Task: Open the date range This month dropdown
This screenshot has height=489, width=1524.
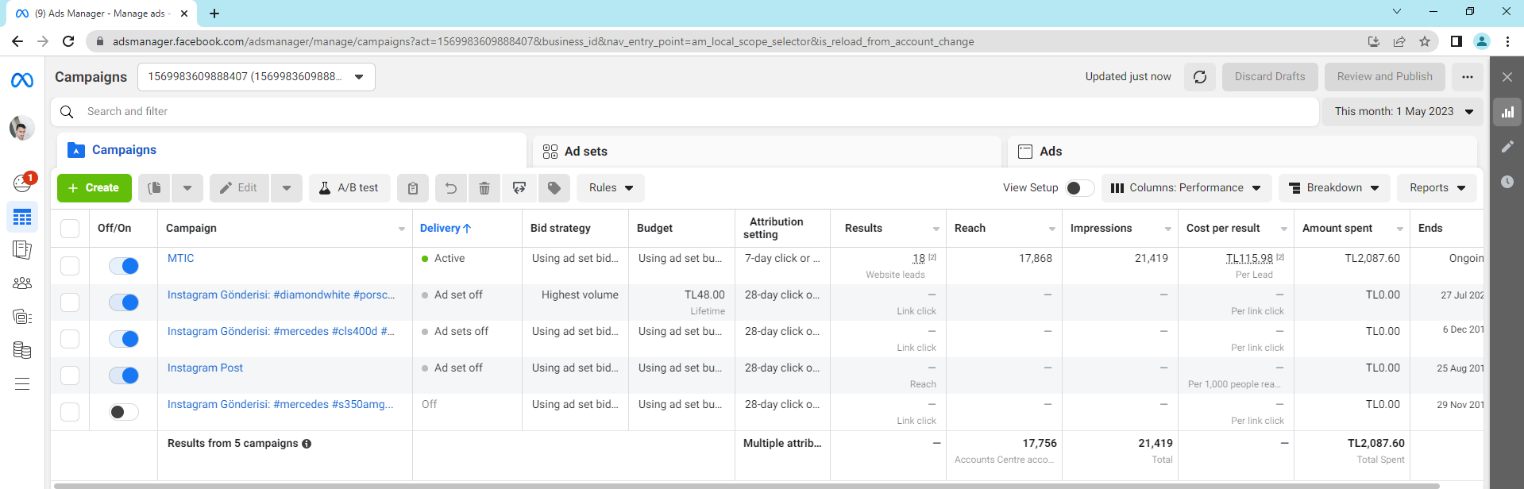Action: 1403,112
